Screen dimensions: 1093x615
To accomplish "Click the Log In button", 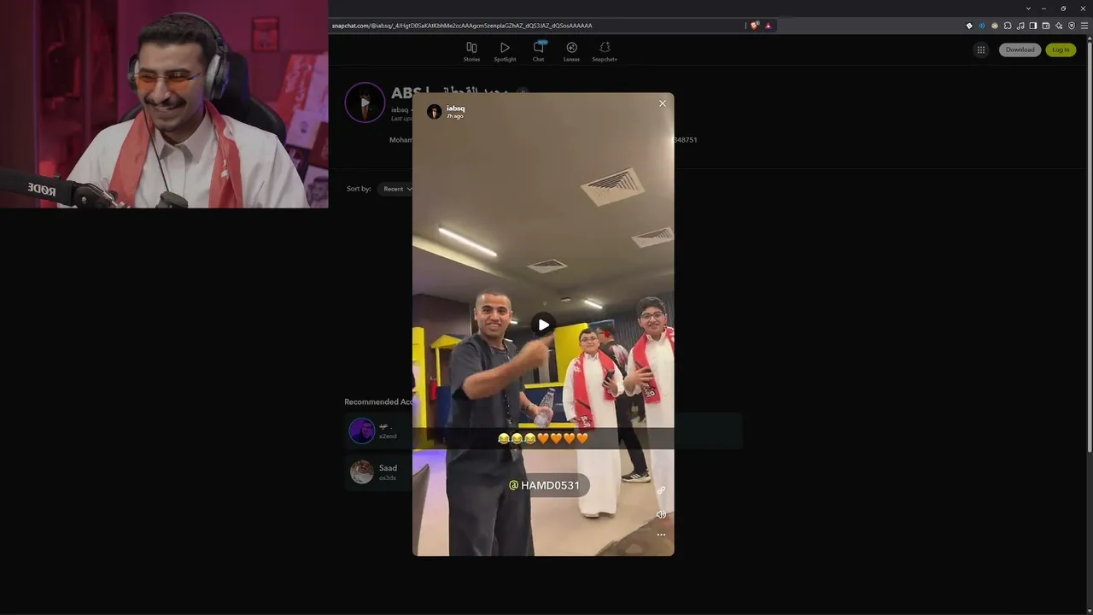I will (1061, 50).
